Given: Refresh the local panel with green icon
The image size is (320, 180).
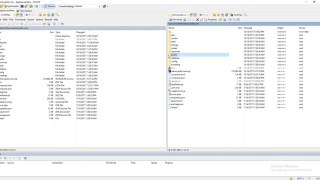Looking at the screenshot, I should [53, 15].
